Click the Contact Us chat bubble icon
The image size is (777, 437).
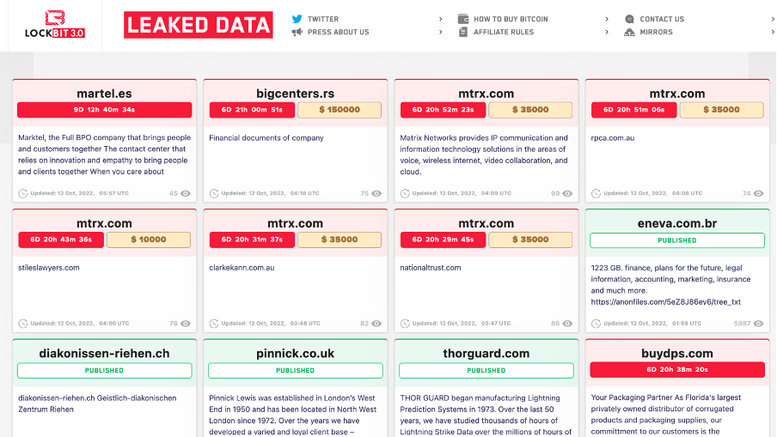click(630, 19)
